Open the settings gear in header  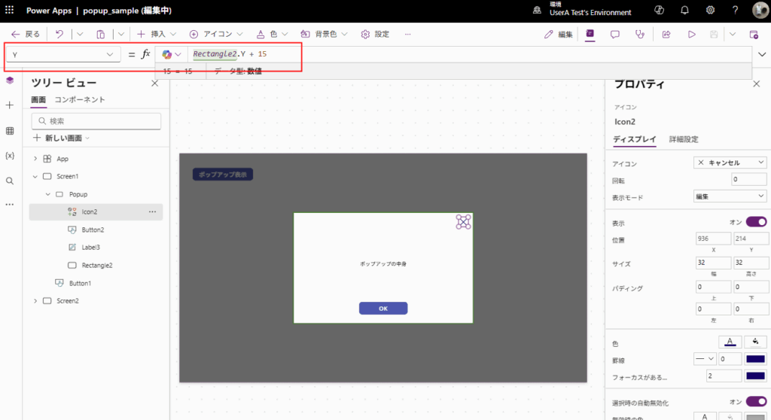(x=710, y=10)
